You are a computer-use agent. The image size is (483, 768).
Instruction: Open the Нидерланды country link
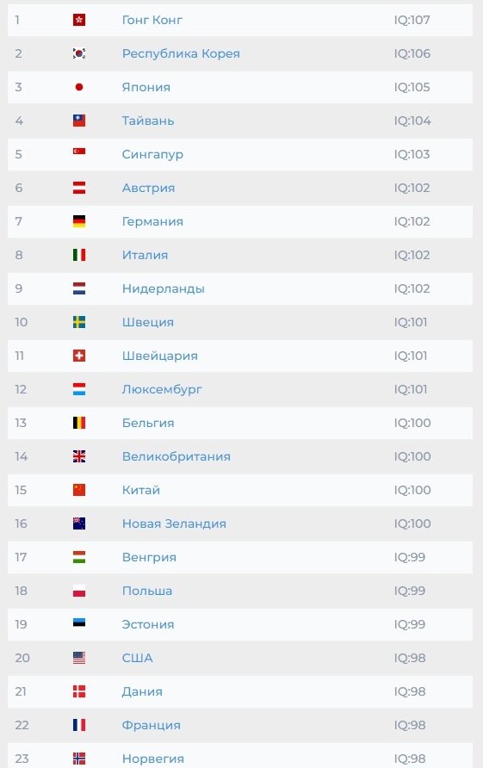(x=163, y=289)
